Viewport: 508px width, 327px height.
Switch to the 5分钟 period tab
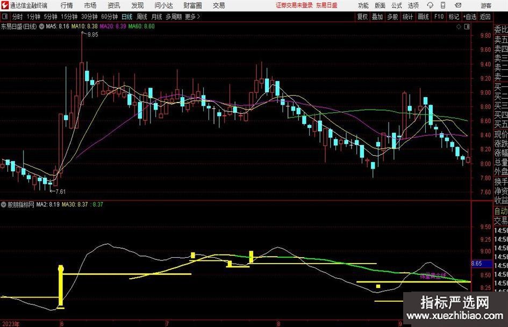pos(51,17)
